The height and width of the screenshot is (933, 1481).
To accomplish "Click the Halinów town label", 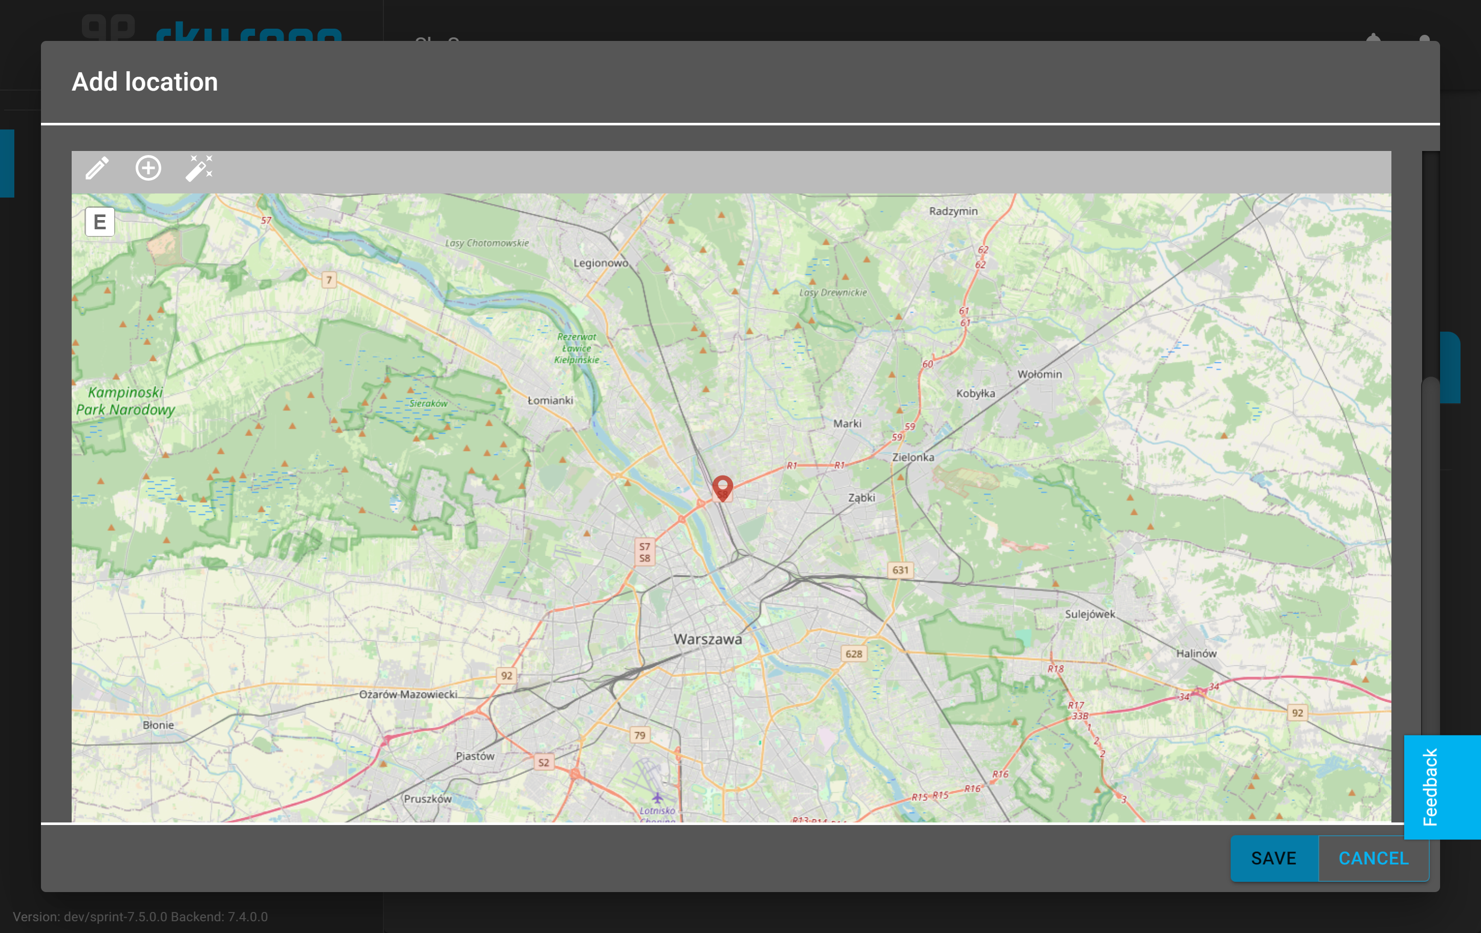I will pos(1196,653).
